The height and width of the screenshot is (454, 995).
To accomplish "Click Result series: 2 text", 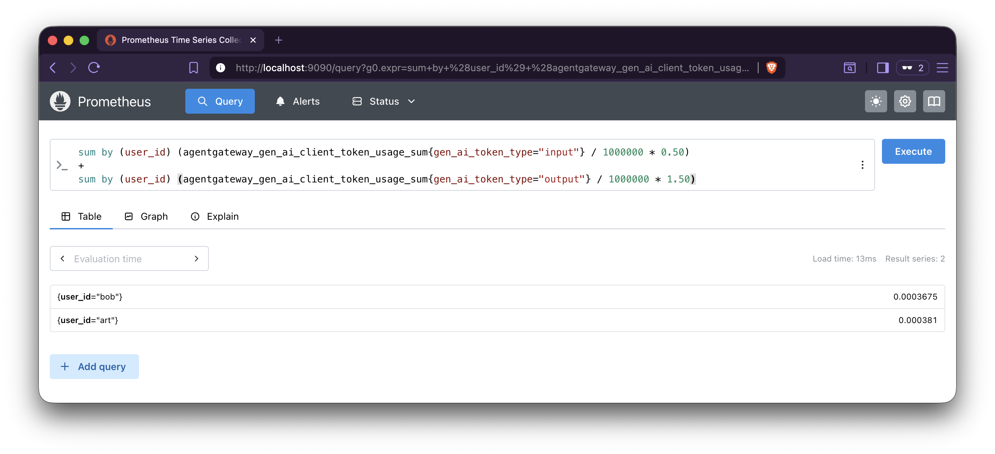I will click(x=915, y=259).
